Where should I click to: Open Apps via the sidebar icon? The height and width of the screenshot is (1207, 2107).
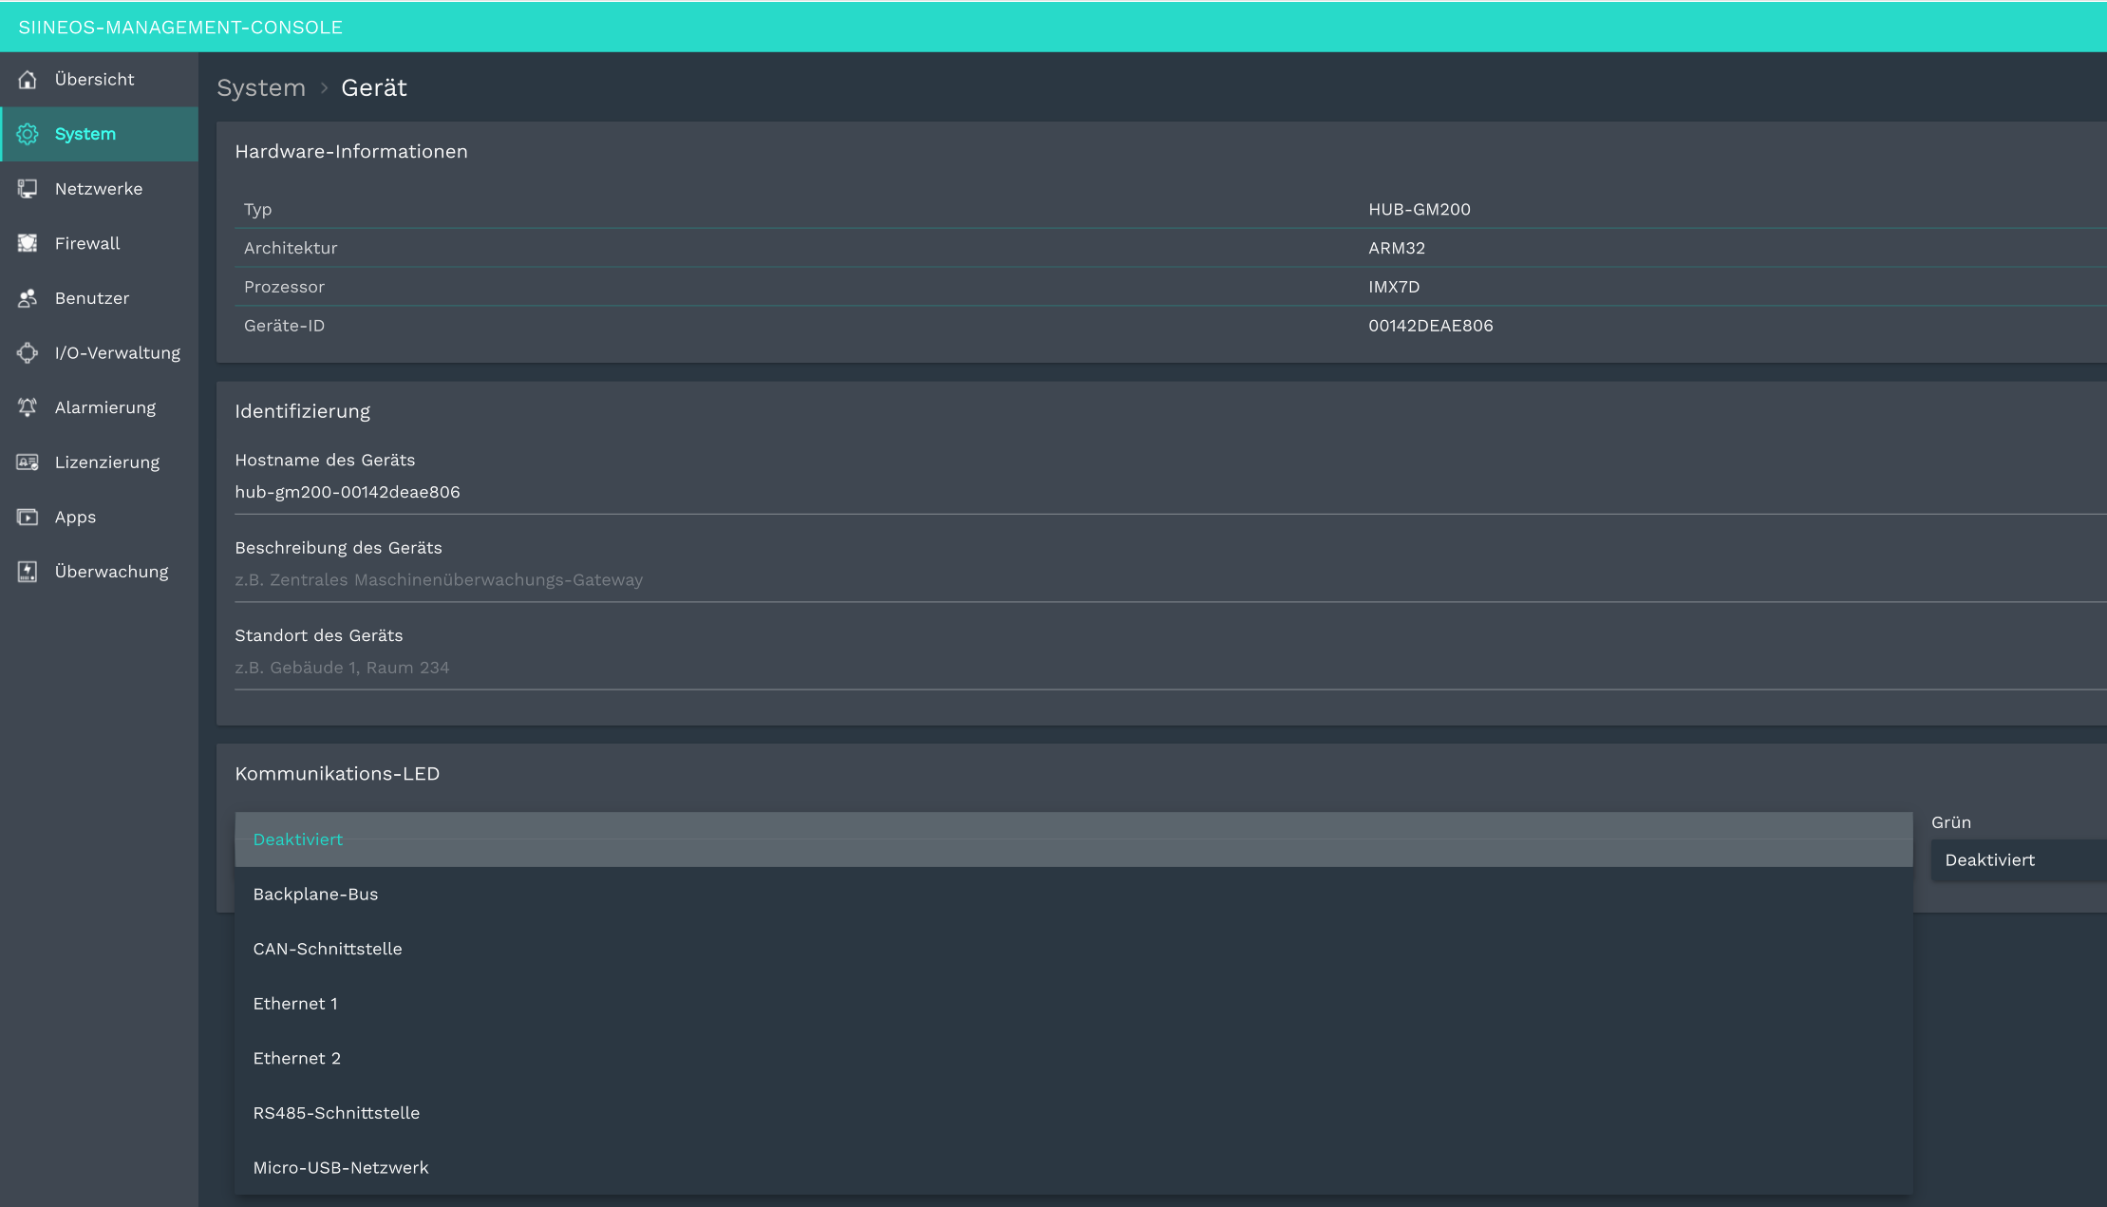tap(28, 517)
